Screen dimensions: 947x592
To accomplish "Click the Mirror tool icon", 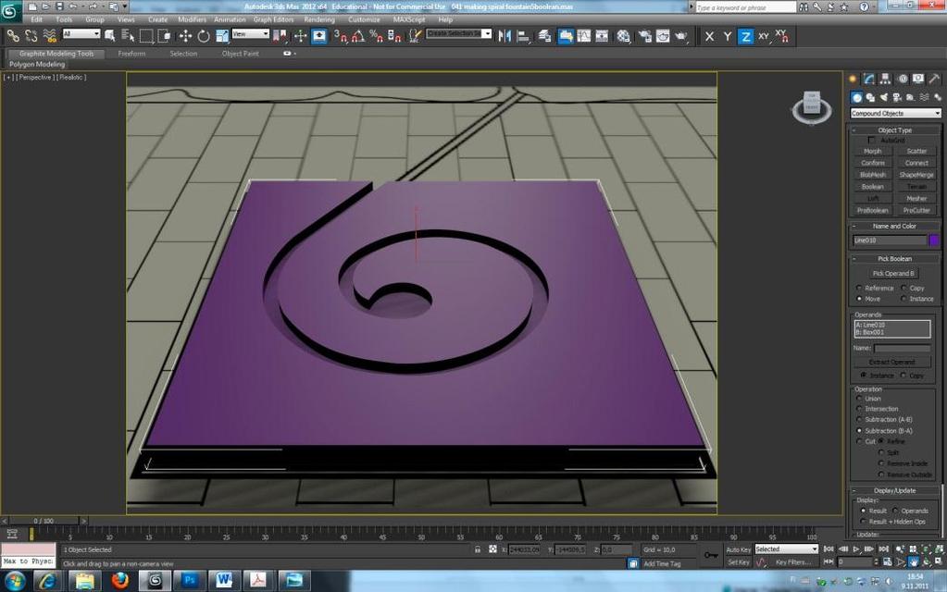I will tap(505, 36).
